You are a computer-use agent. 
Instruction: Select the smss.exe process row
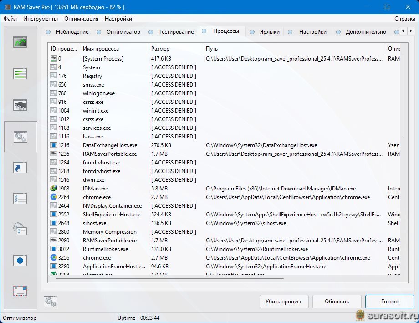(x=224, y=84)
